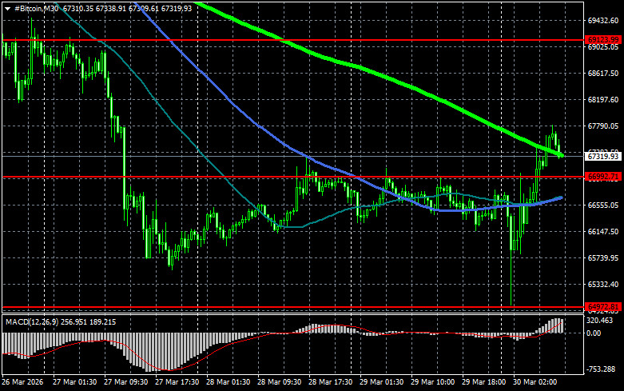Viewport: 624px width, 391px height.
Task: Select the 28 Mar 17:30 time axis label
Action: point(330,382)
